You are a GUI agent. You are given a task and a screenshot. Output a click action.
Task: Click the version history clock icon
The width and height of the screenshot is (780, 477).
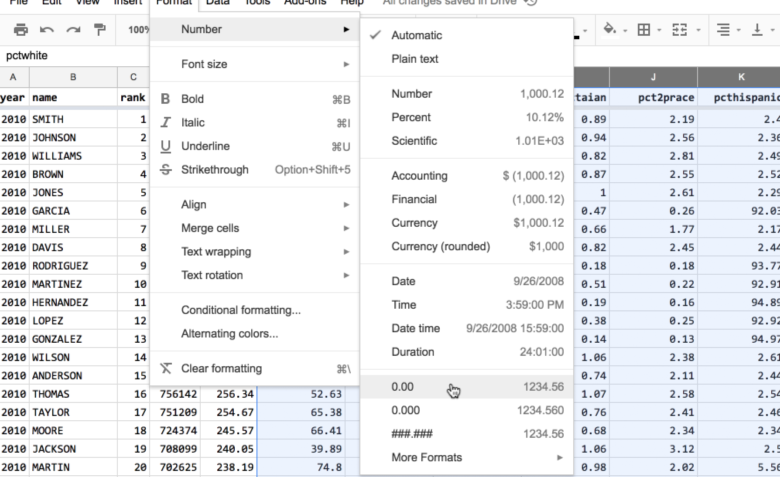point(530,3)
